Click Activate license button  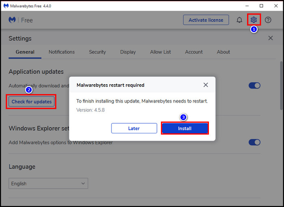206,20
